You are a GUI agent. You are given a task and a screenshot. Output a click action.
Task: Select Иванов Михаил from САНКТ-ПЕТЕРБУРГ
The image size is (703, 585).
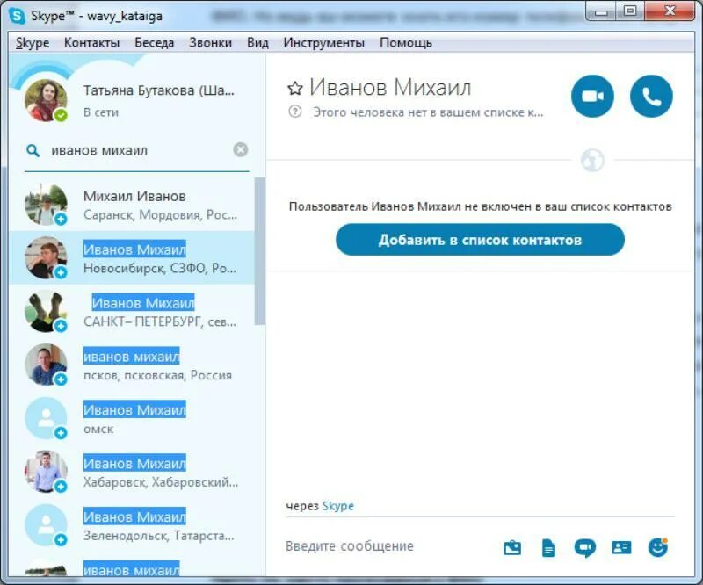[132, 312]
